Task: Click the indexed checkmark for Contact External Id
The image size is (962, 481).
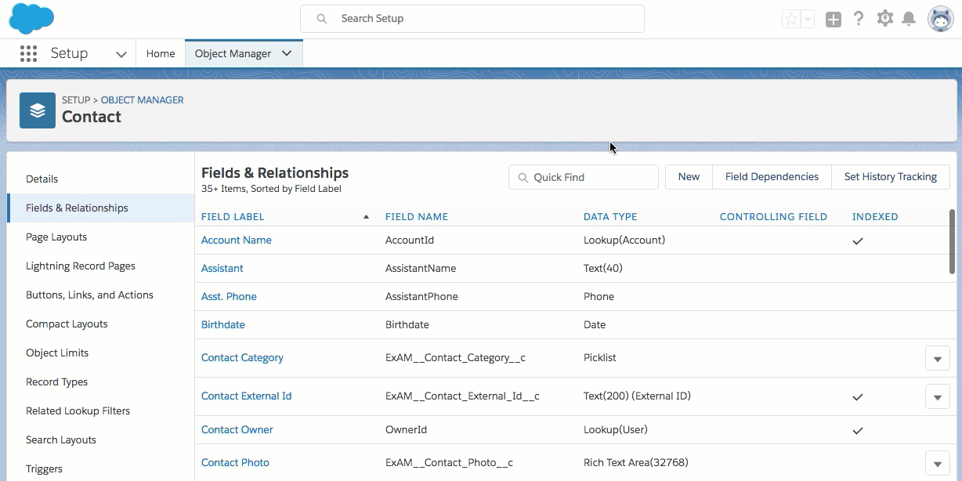Action: click(x=858, y=397)
